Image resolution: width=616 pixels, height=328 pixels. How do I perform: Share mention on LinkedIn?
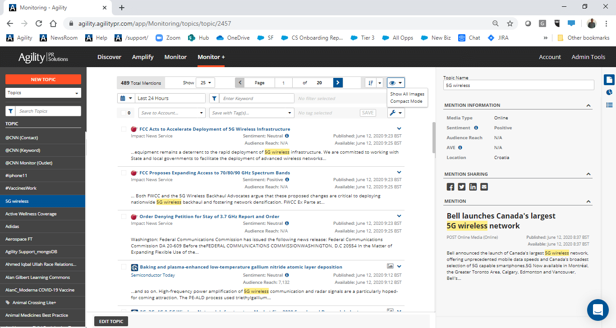coord(473,187)
